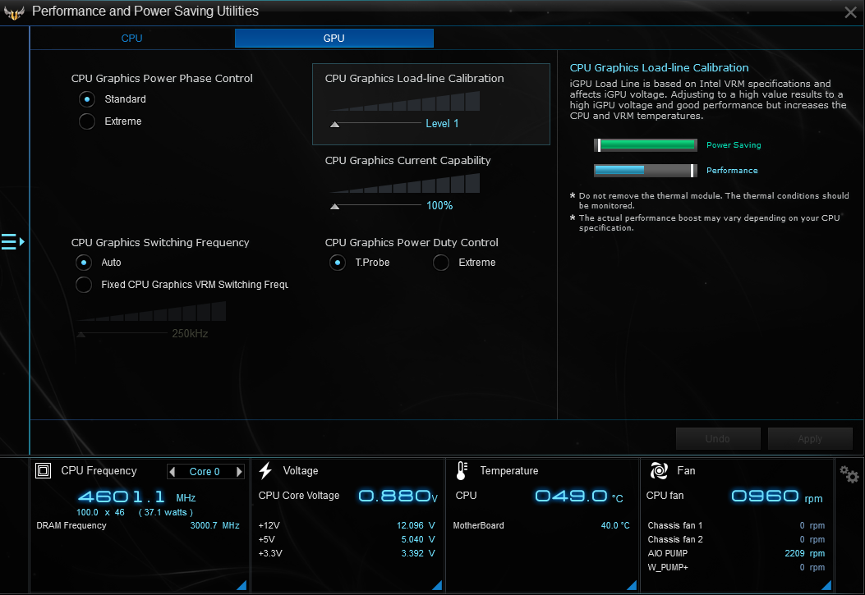Adjust the 250kHz switching frequency slider
This screenshot has height=595, width=865.
coord(81,334)
